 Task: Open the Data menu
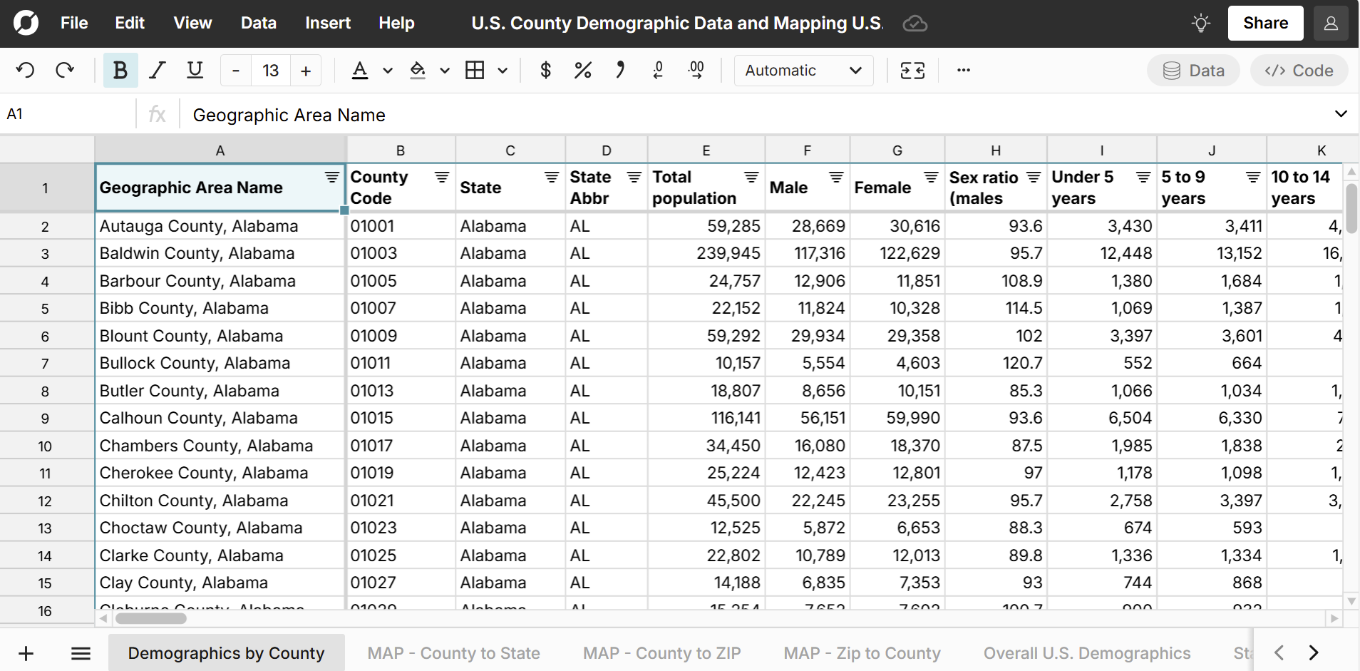(258, 23)
